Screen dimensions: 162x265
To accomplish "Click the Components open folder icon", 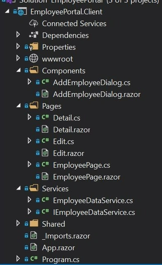I will tap(34, 70).
